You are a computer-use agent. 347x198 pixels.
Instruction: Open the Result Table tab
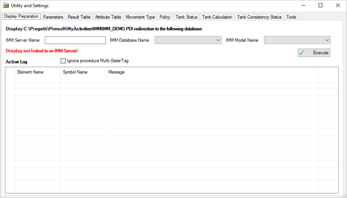[x=79, y=17]
